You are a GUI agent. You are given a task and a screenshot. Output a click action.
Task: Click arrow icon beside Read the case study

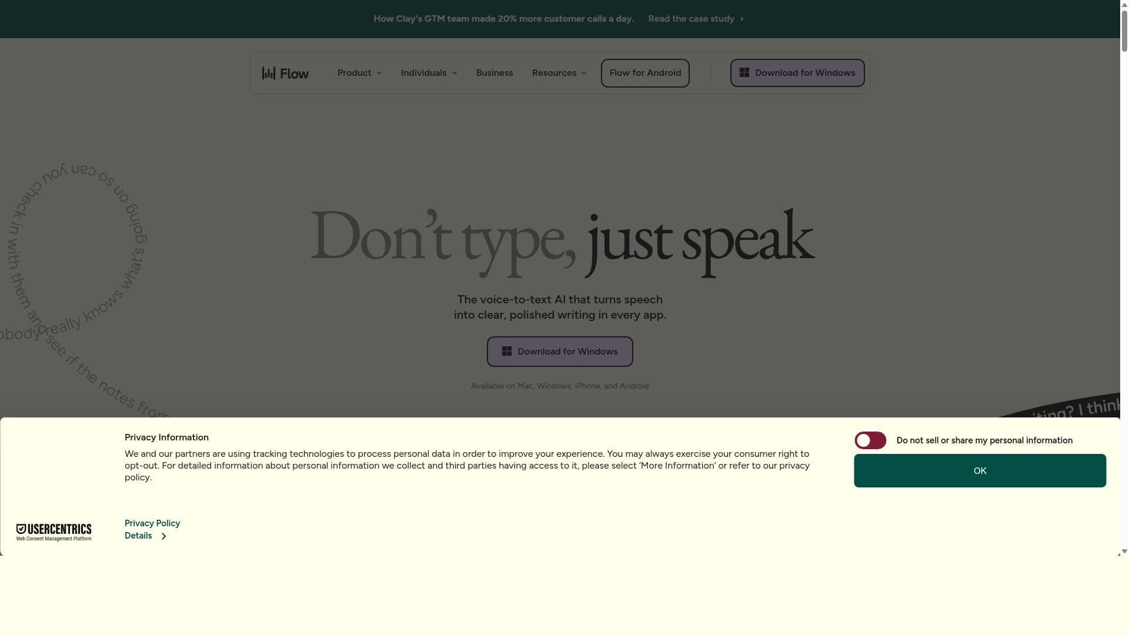[742, 19]
